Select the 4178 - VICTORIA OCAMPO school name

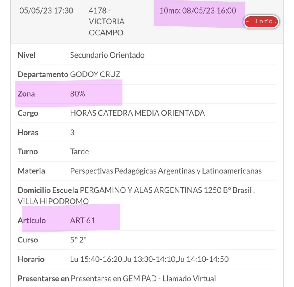[107, 22]
